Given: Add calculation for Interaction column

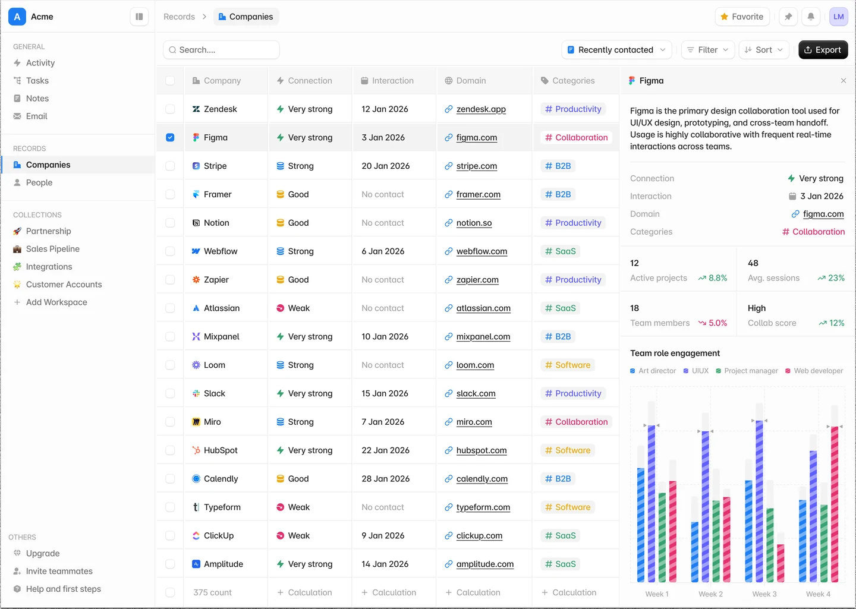Looking at the screenshot, I should [x=389, y=592].
